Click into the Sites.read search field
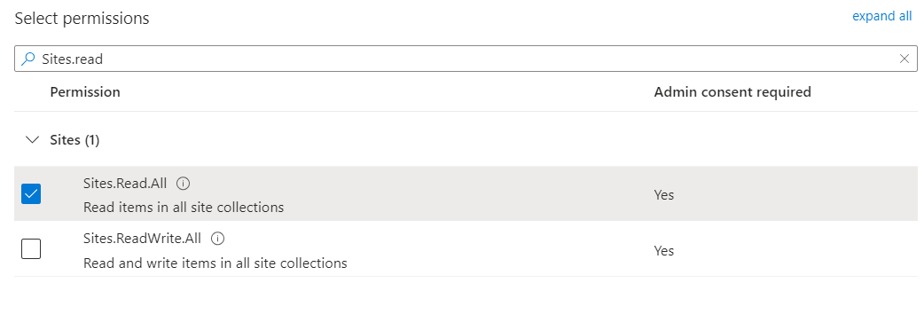Image resolution: width=924 pixels, height=330 pixels. pyautogui.click(x=466, y=59)
